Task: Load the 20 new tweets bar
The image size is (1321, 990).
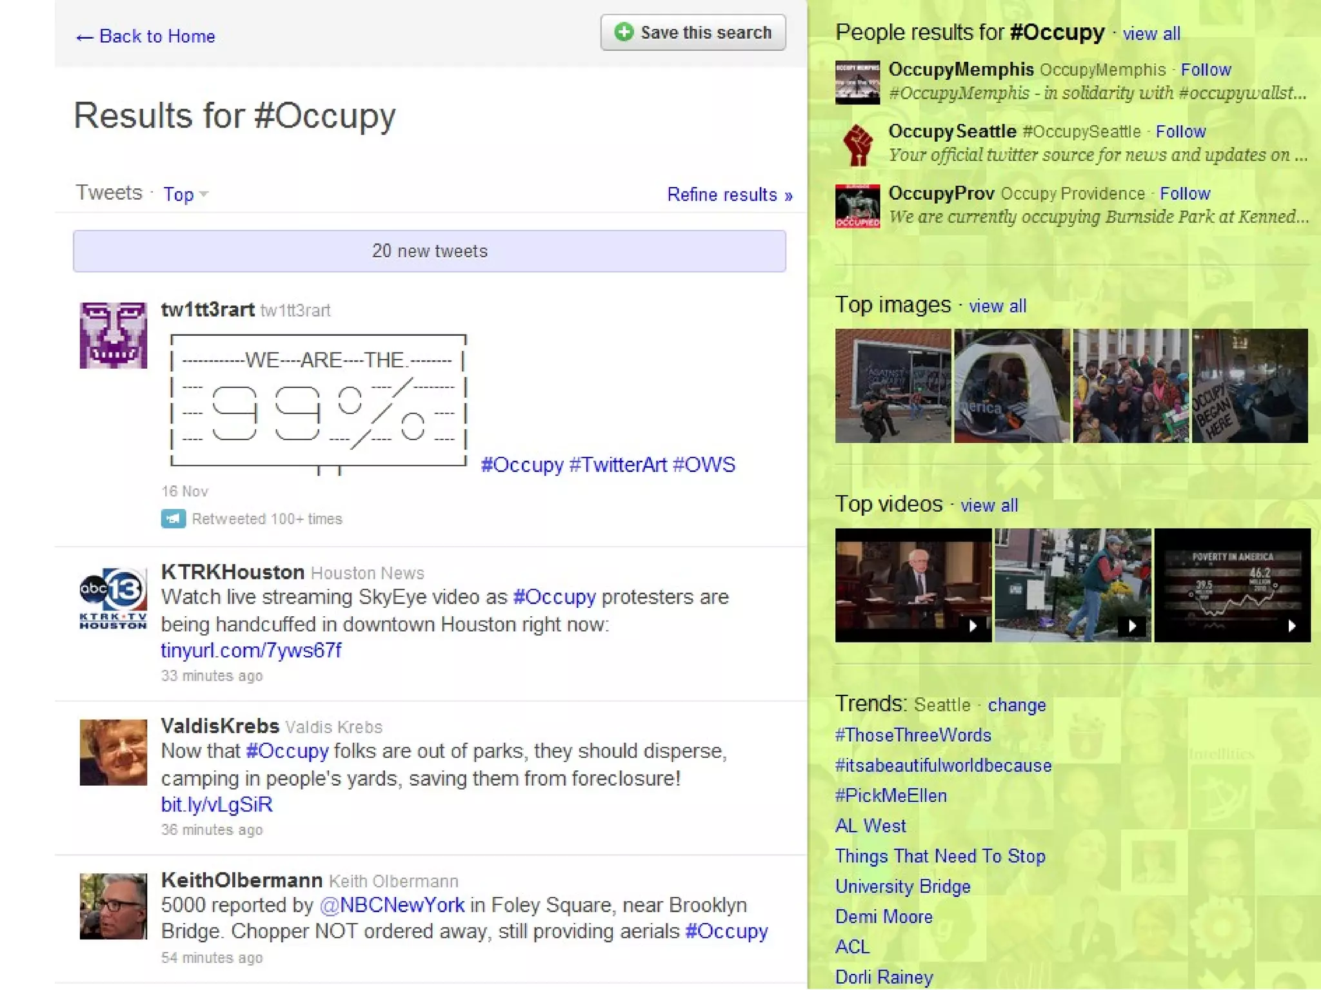Action: (430, 251)
